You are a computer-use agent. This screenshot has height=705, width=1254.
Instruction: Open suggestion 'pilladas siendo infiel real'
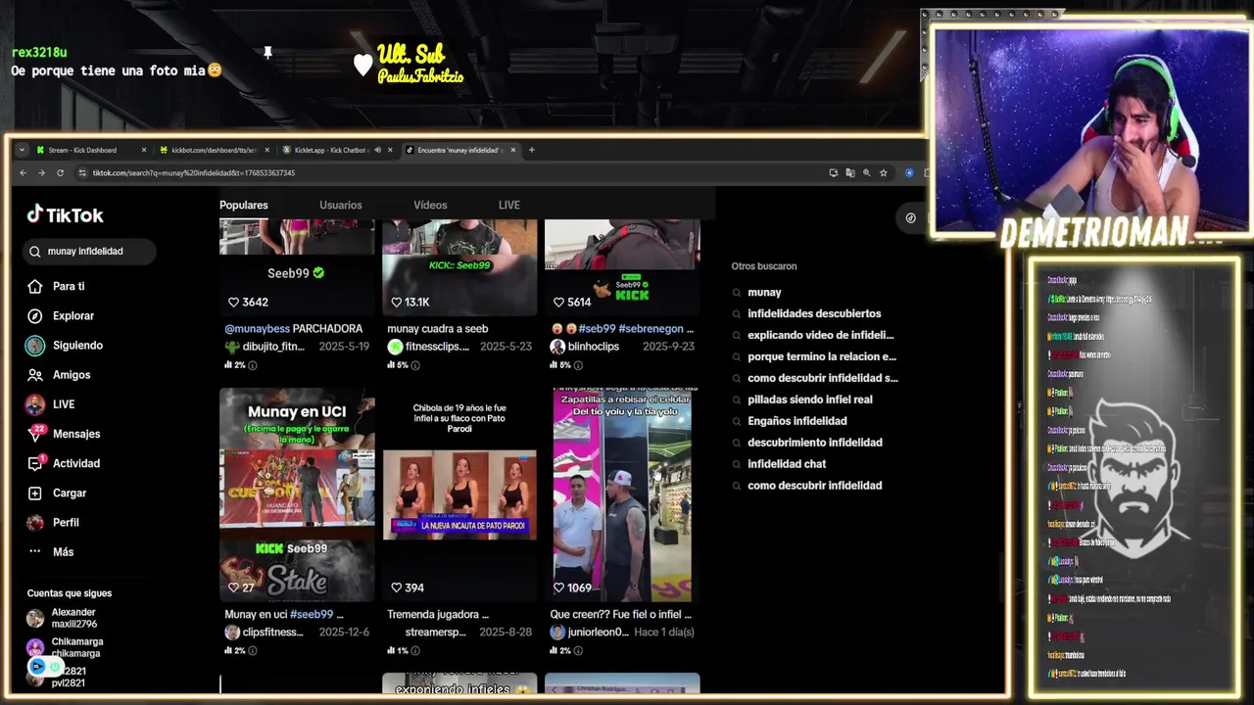pyautogui.click(x=810, y=399)
